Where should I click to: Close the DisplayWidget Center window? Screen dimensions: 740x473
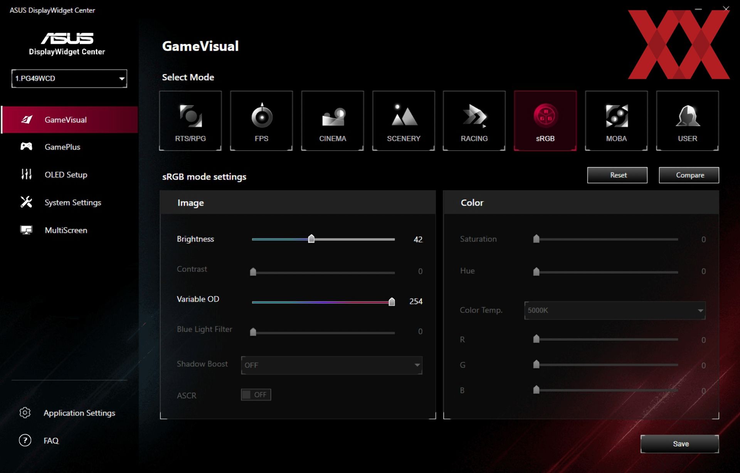click(x=726, y=8)
